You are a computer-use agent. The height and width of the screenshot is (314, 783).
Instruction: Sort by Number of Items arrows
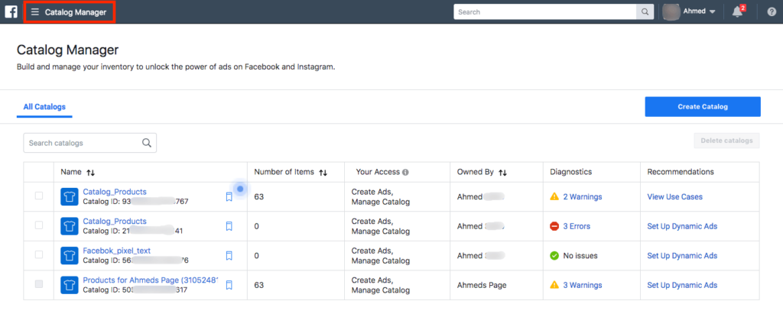(323, 172)
